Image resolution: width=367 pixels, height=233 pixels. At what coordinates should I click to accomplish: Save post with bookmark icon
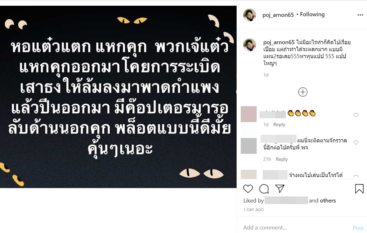359,188
